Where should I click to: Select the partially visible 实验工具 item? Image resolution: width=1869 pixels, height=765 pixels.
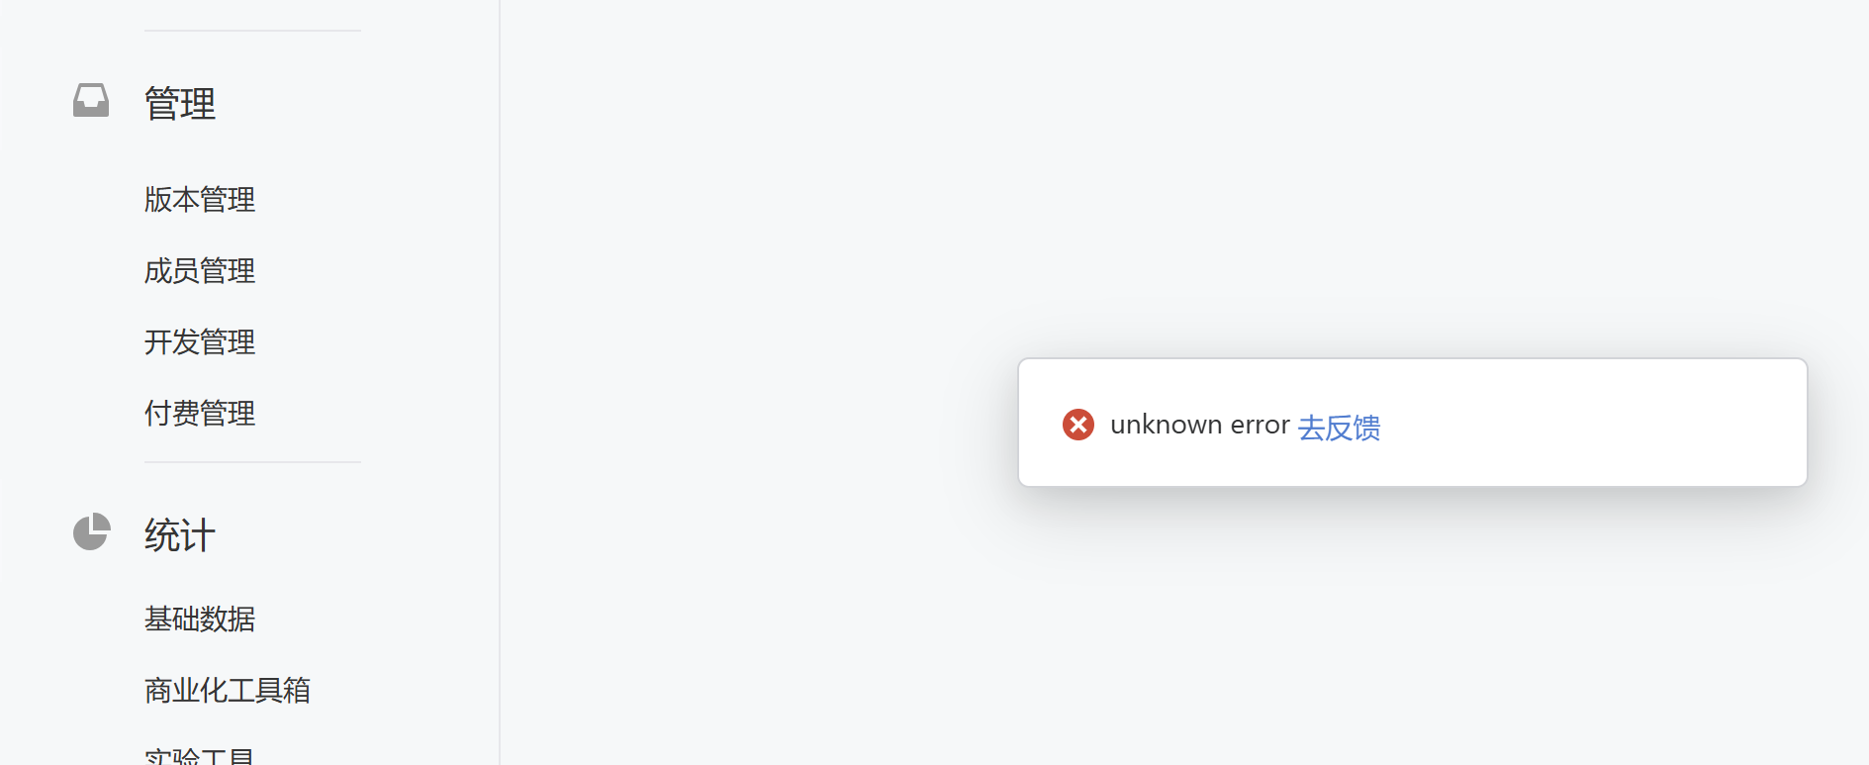click(200, 756)
